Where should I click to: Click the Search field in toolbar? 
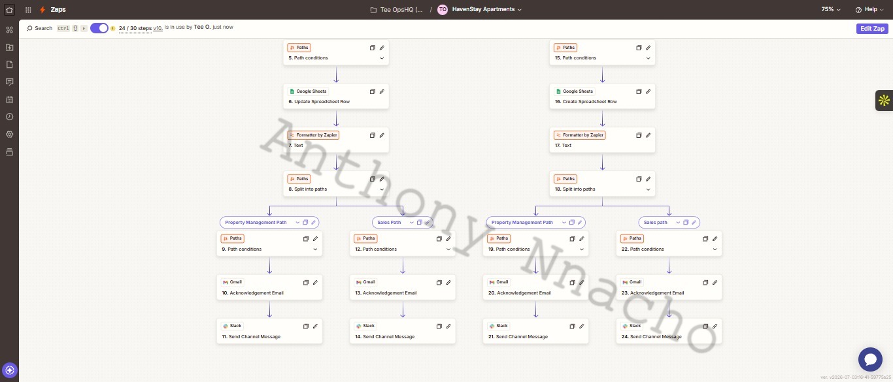pos(39,28)
